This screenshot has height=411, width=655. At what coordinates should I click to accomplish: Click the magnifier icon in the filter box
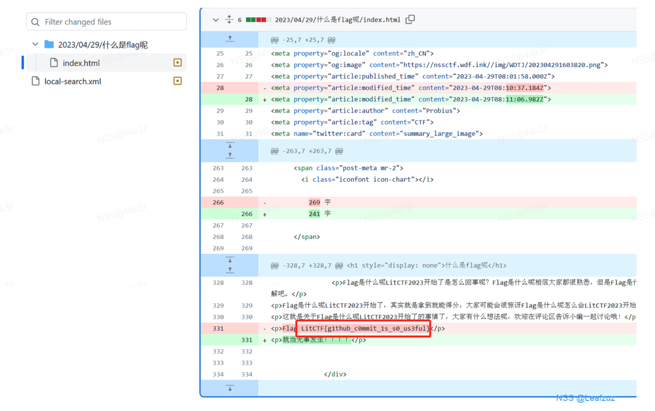(35, 22)
